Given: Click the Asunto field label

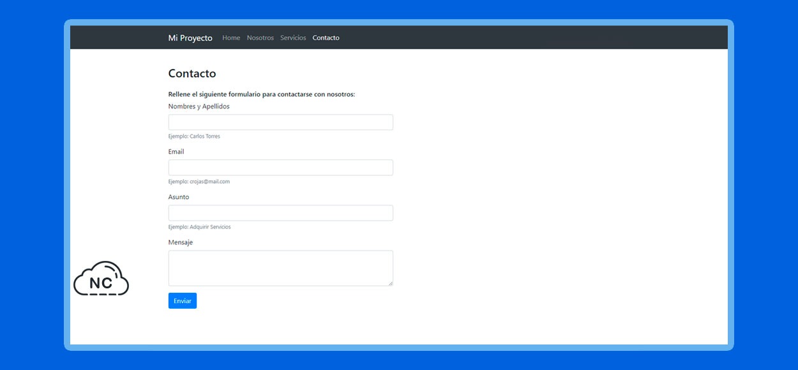Looking at the screenshot, I should point(179,197).
